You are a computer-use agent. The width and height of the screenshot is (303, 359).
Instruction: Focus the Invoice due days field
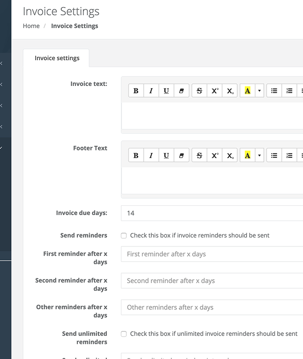212,213
